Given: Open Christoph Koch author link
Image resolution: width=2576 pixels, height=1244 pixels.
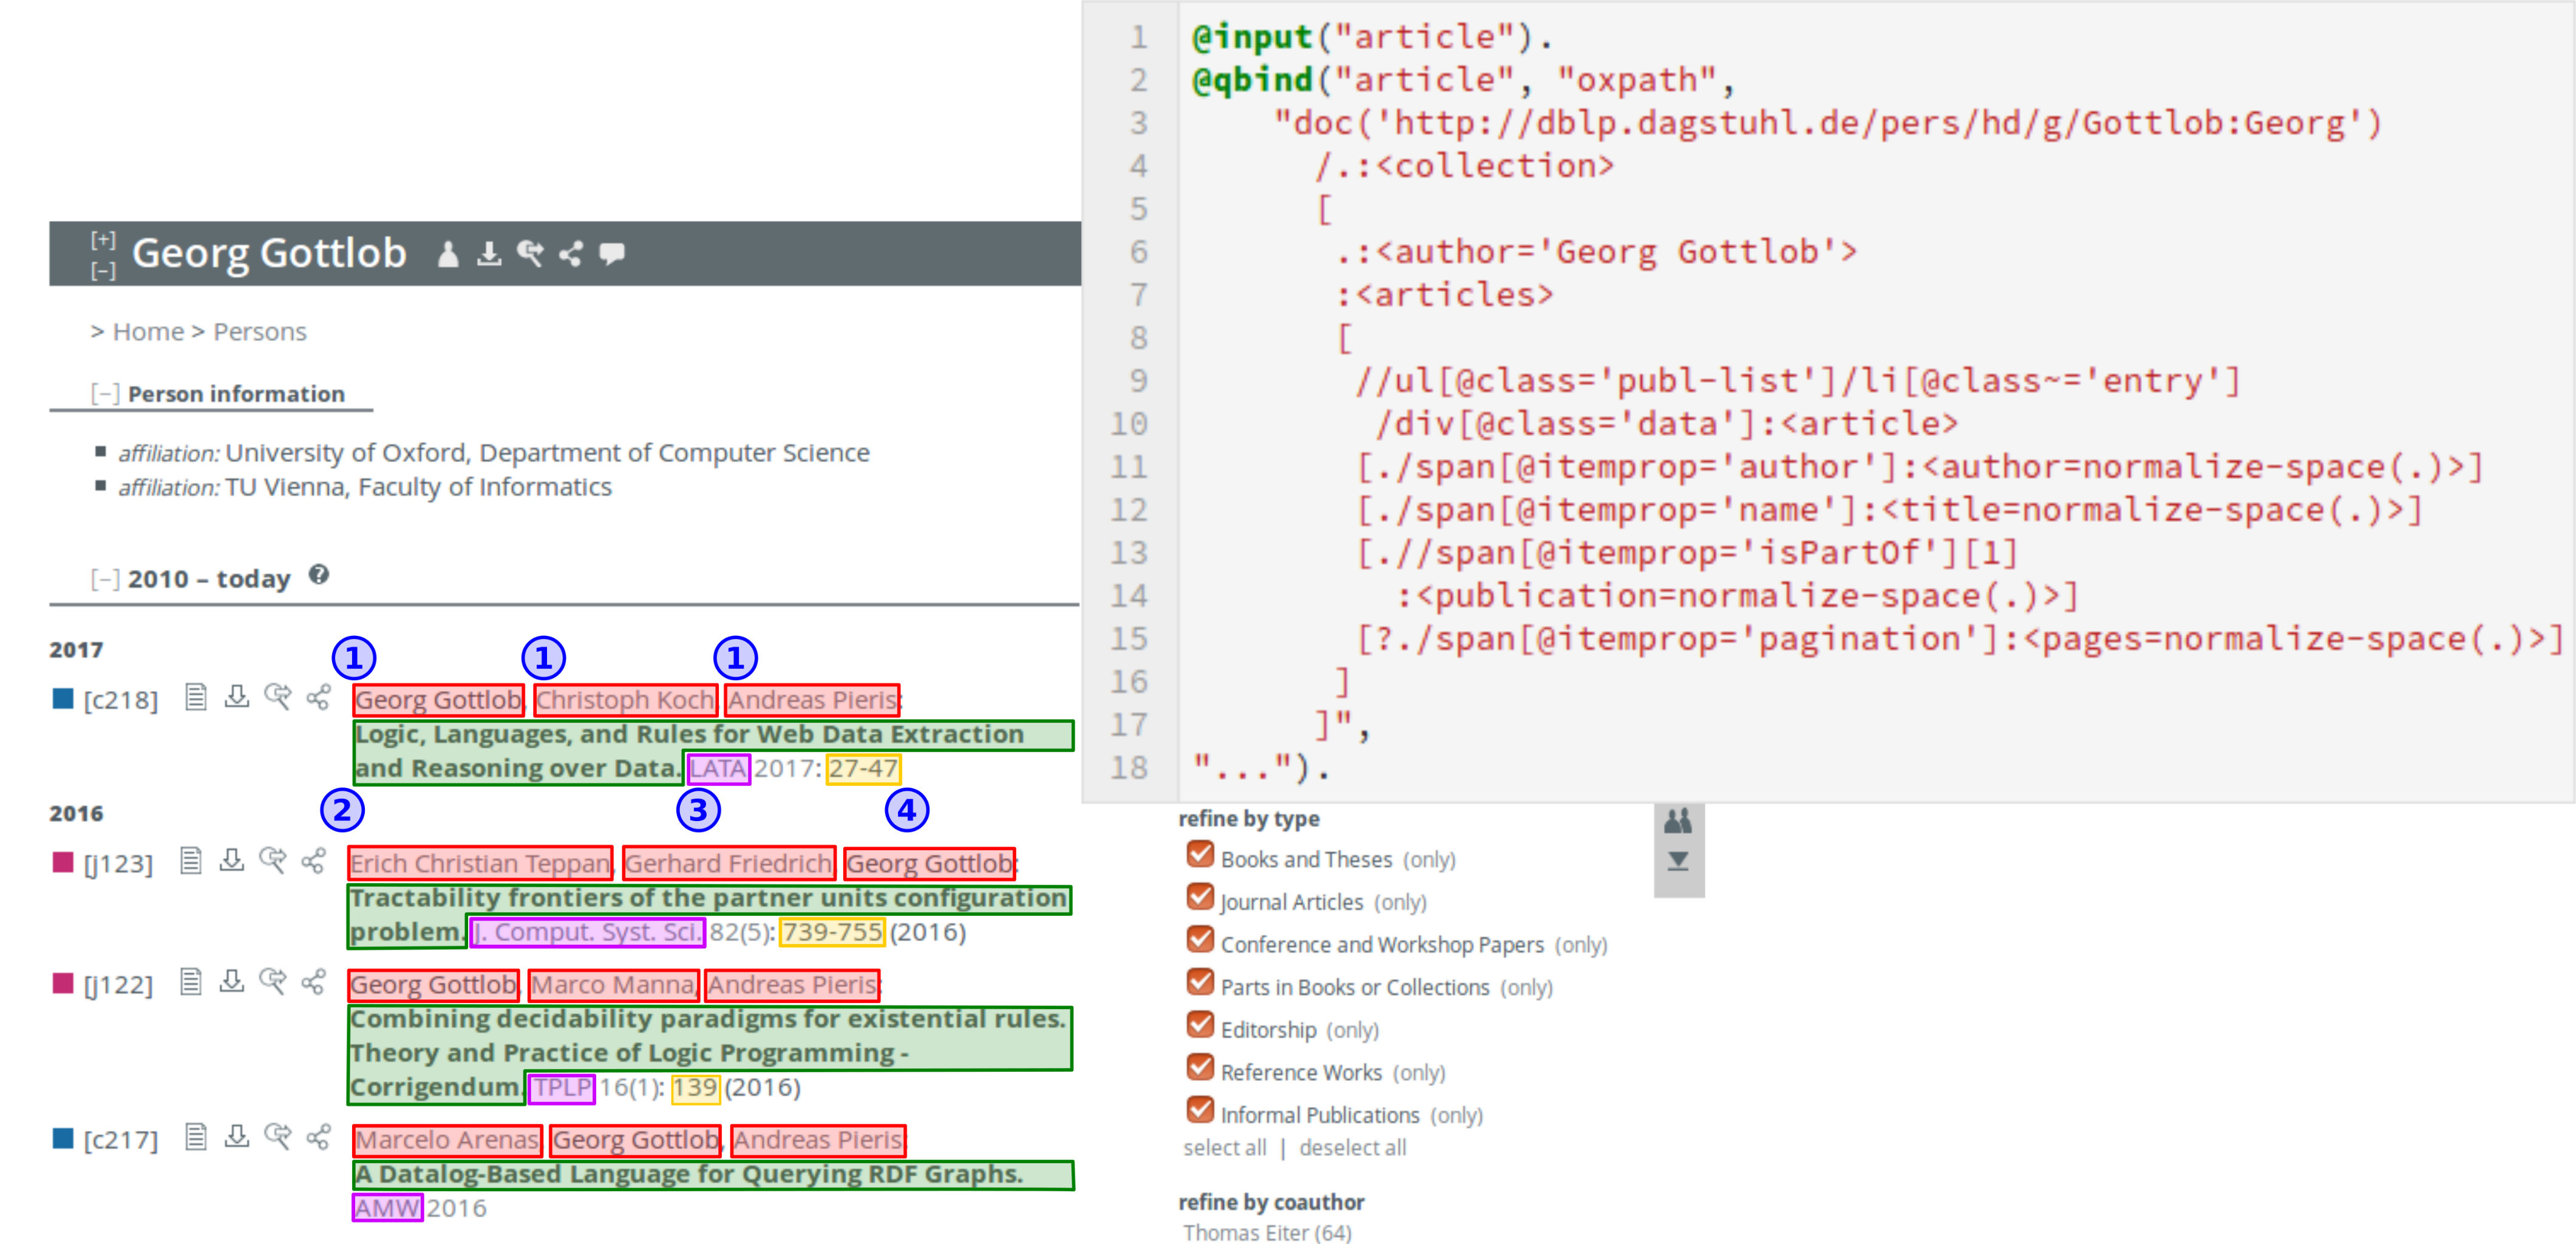Looking at the screenshot, I should click(625, 700).
